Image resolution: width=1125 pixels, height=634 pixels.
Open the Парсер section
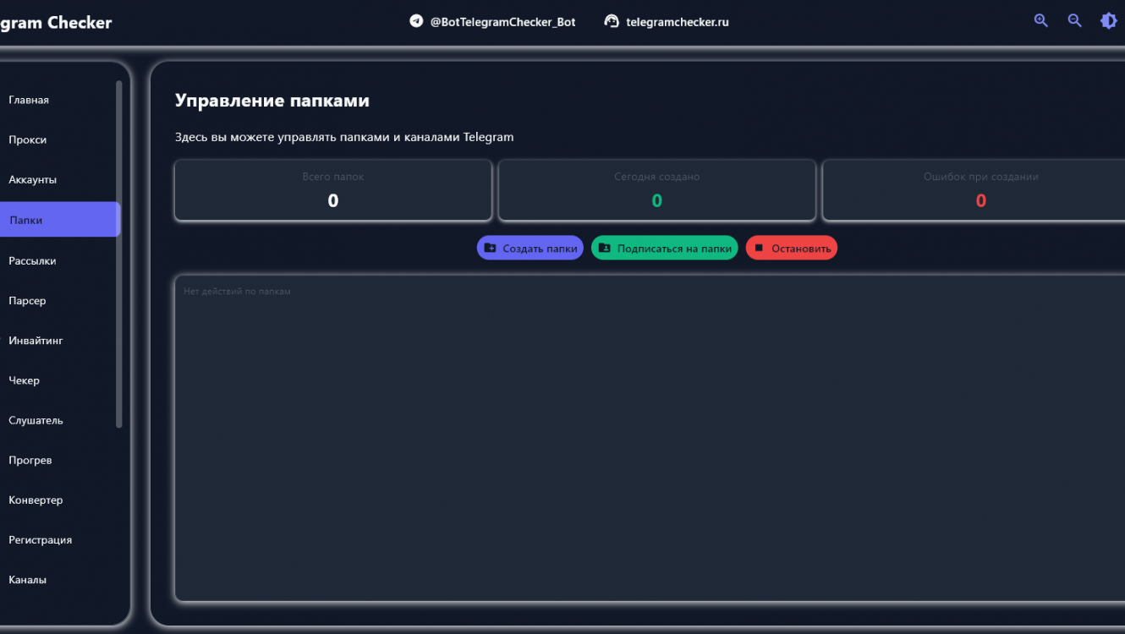click(x=28, y=300)
